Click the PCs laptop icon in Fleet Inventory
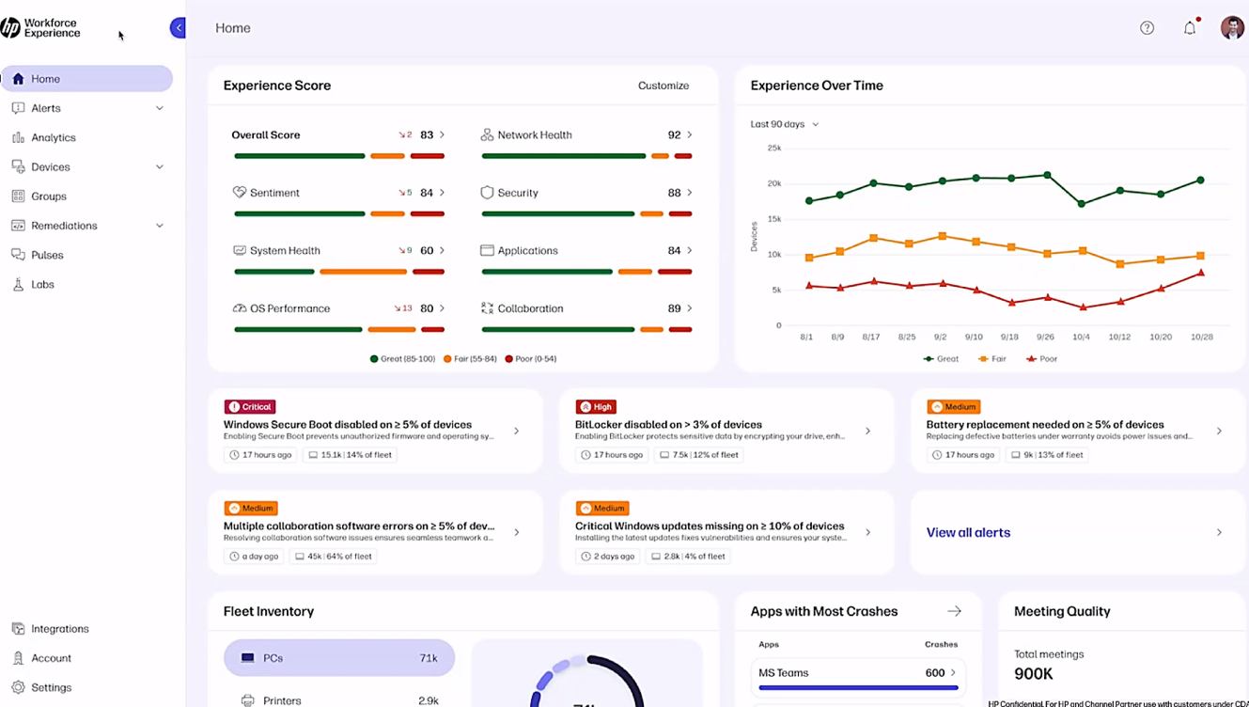Screen dimensions: 1249x707 248,658
